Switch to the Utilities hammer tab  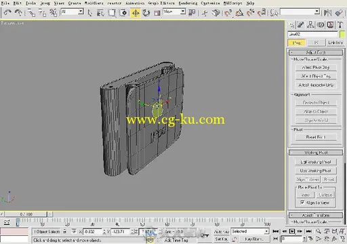coord(340,25)
